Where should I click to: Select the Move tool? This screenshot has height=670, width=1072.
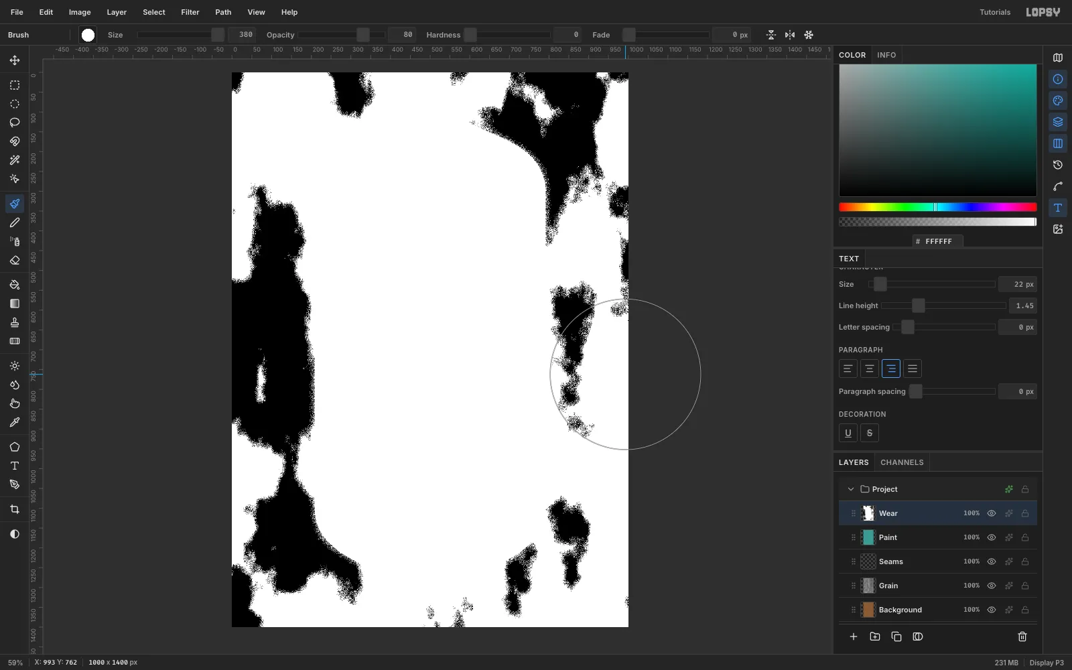[15, 60]
